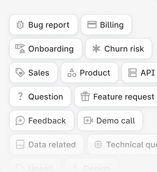
Task: Choose the Billing tag
Action: click(106, 25)
